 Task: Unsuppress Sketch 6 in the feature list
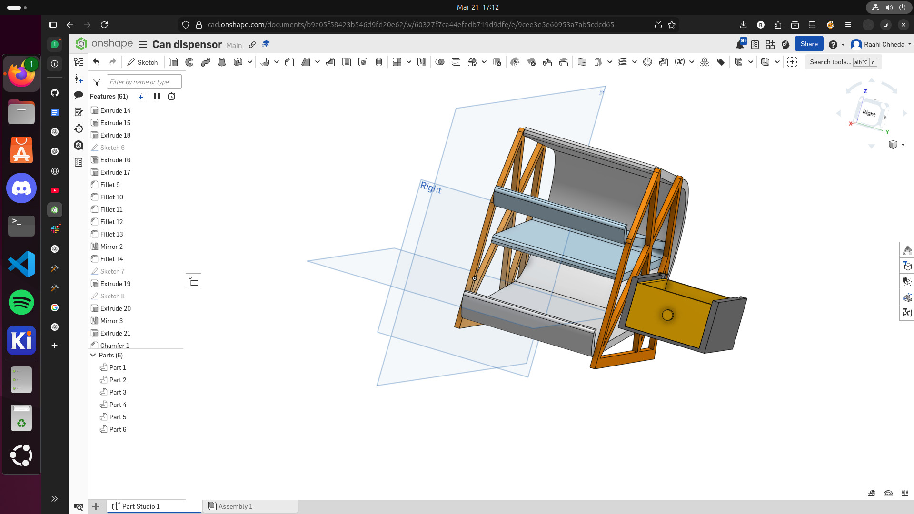pos(111,148)
